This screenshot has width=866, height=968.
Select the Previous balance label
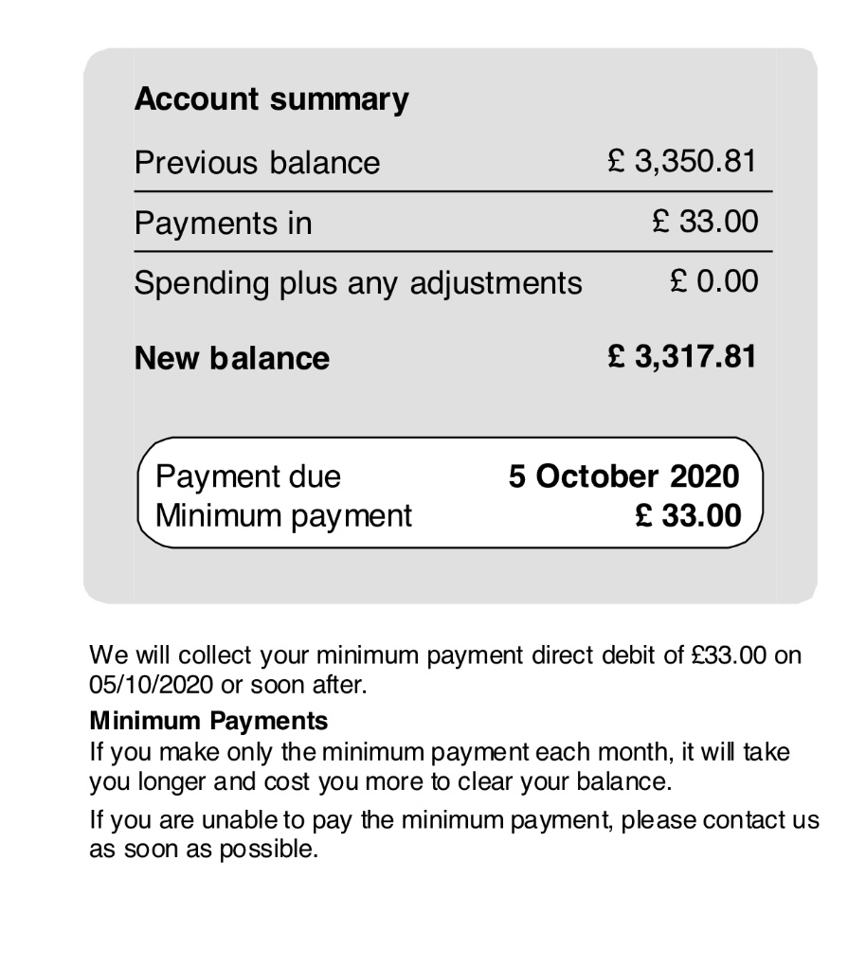tap(257, 163)
